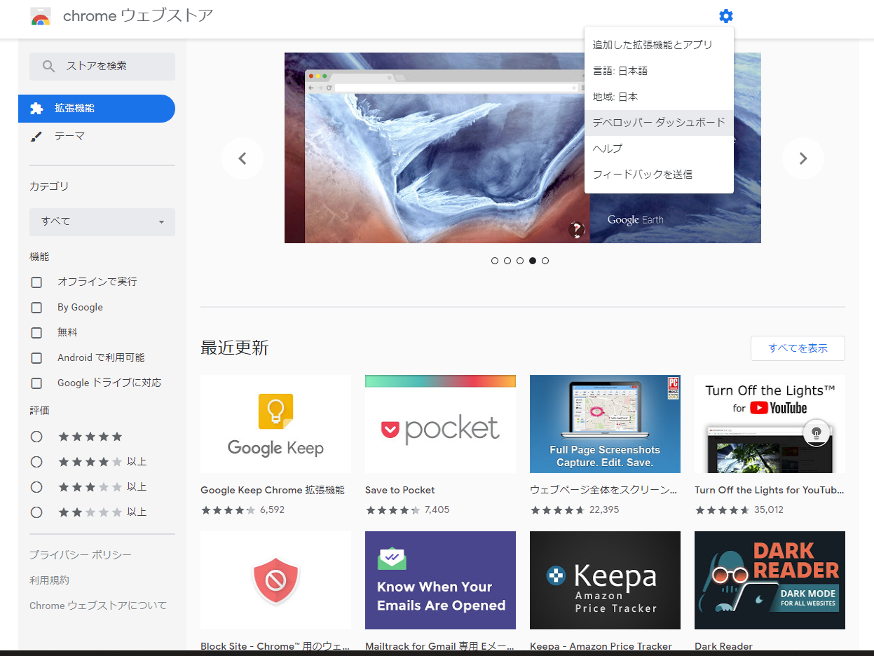Click Keepa - Amazon Price Tracker title
The height and width of the screenshot is (656, 874).
[x=601, y=646]
